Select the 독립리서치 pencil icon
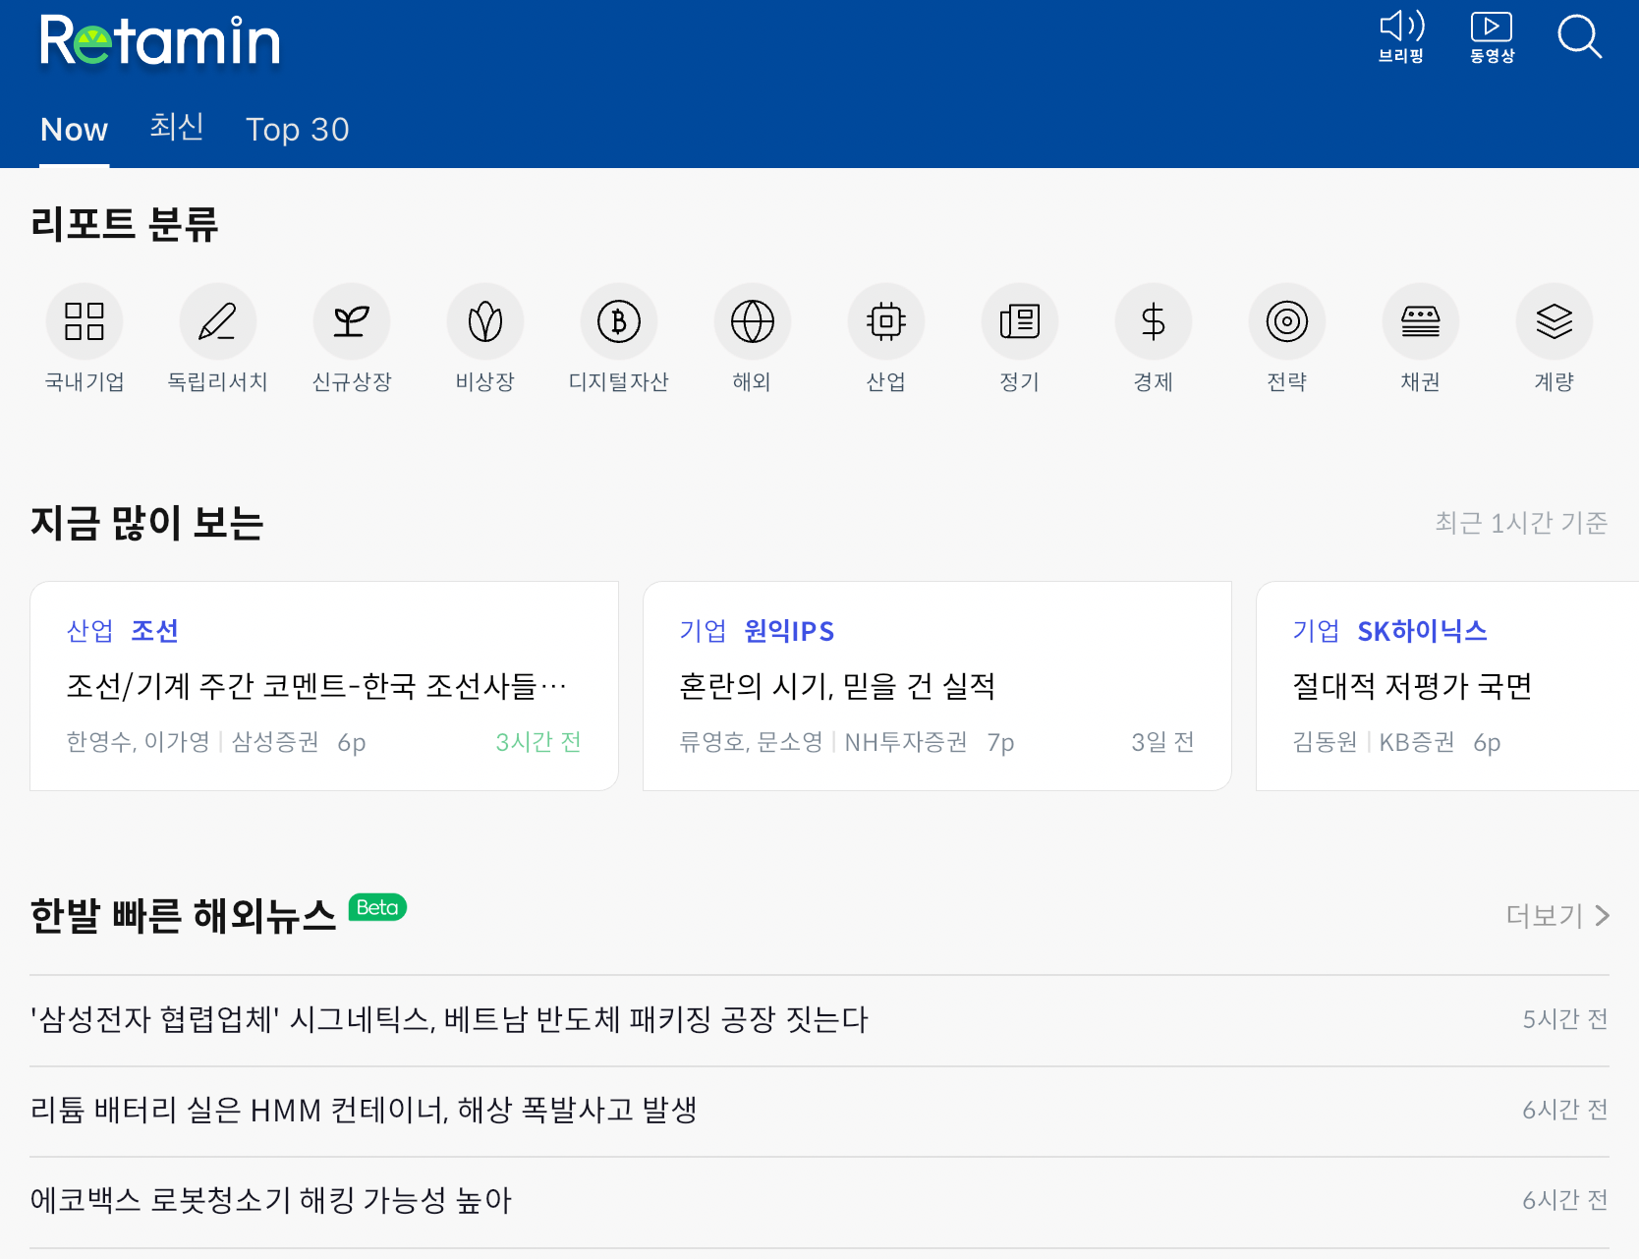The height and width of the screenshot is (1259, 1639). click(x=218, y=321)
